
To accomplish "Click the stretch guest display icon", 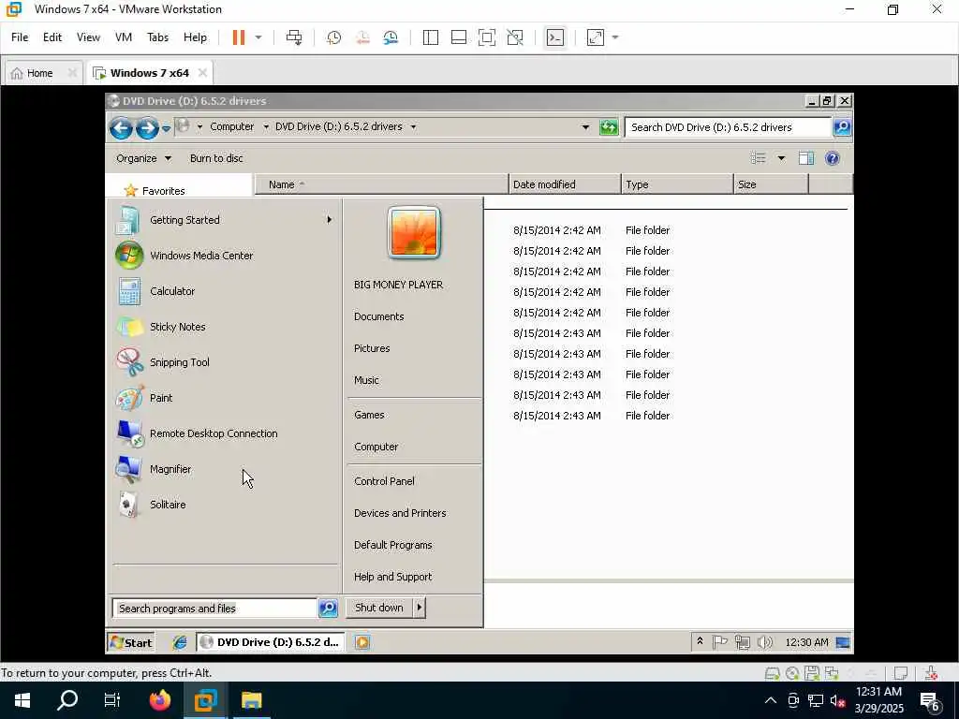I will 595,37.
